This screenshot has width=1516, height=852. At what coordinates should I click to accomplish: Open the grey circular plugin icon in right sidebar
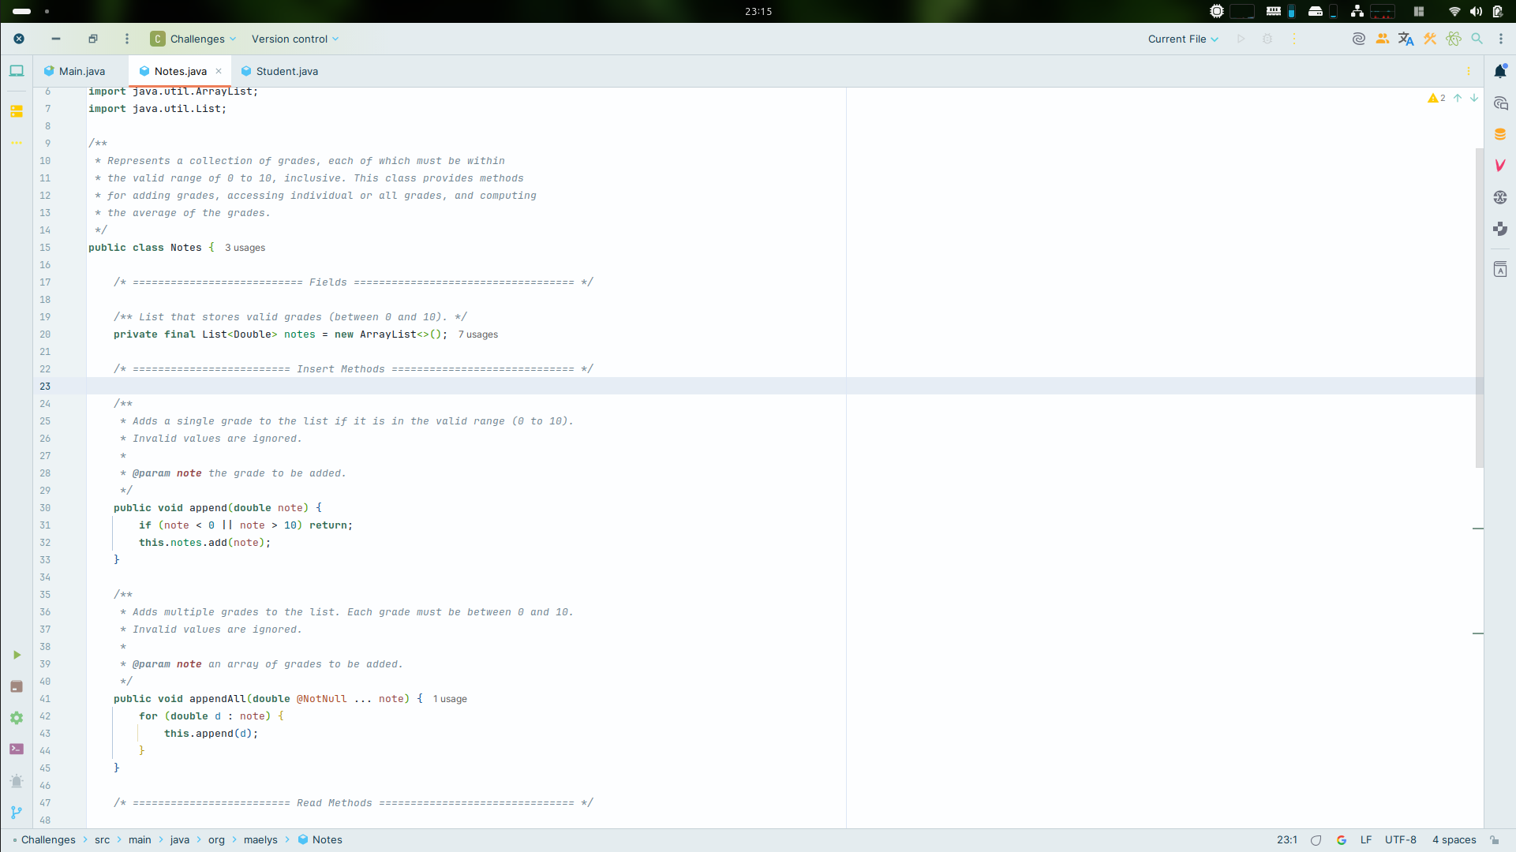tap(1500, 197)
